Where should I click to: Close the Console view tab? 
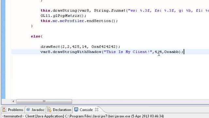[x=97, y=110]
